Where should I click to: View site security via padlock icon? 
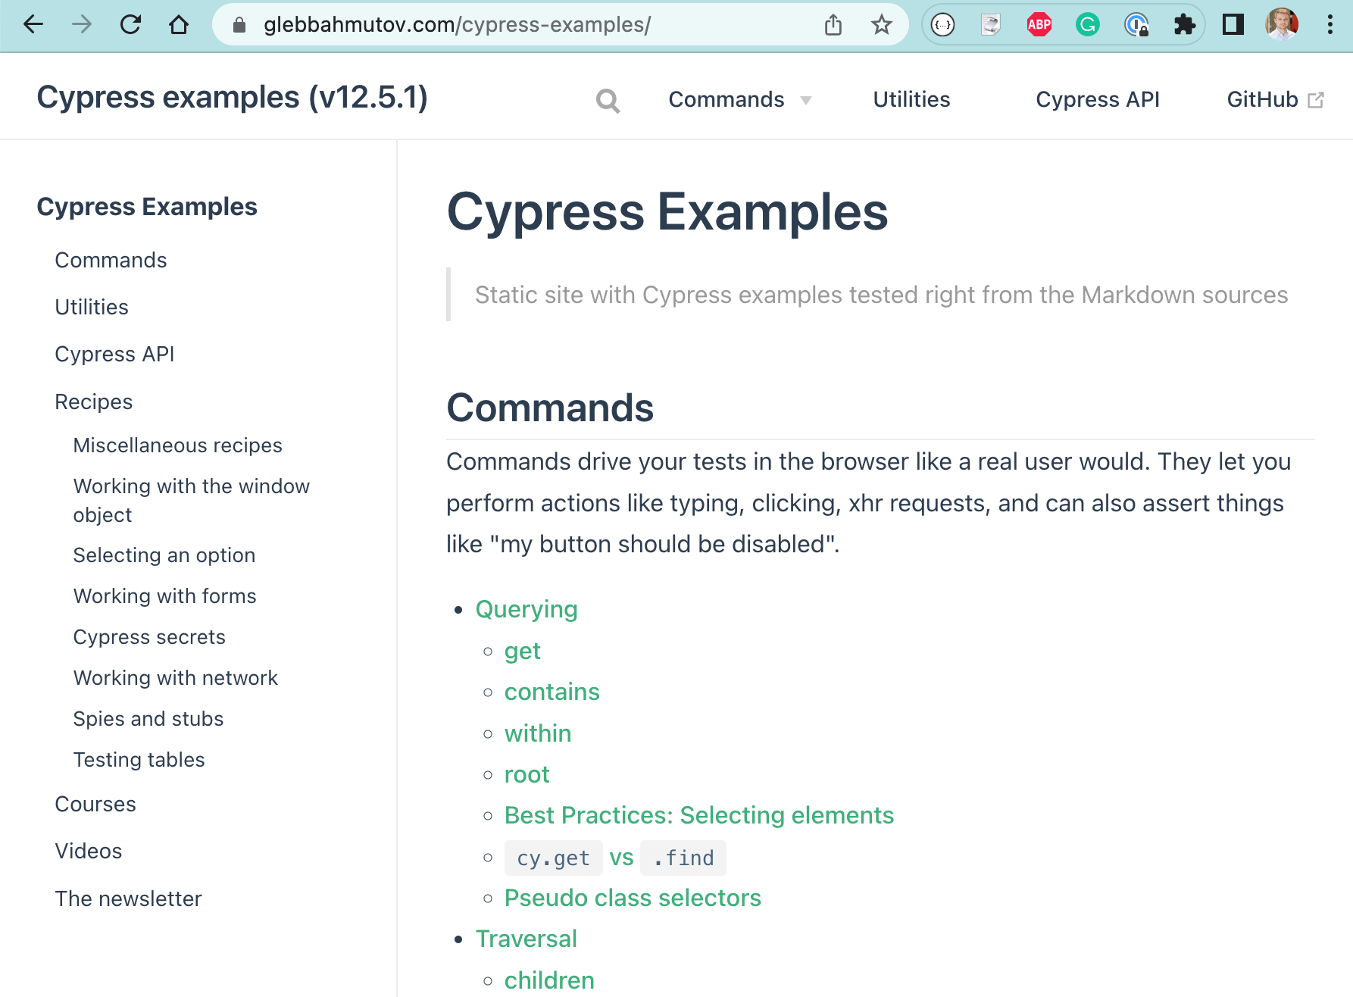click(x=239, y=24)
